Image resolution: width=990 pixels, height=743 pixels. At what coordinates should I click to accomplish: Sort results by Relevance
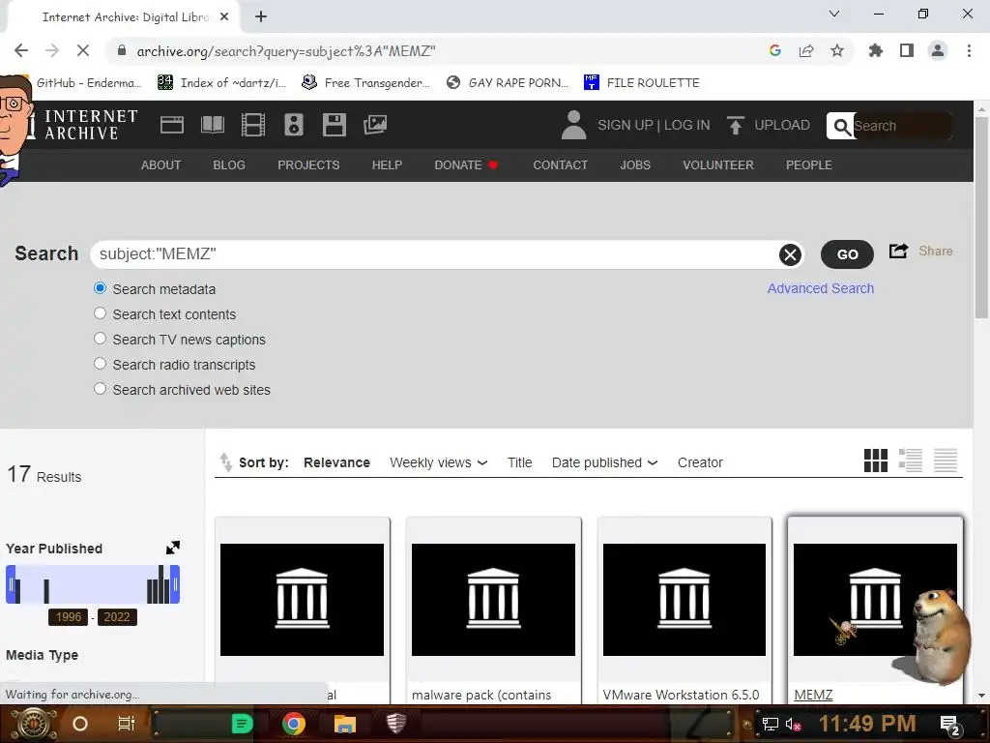(x=336, y=462)
